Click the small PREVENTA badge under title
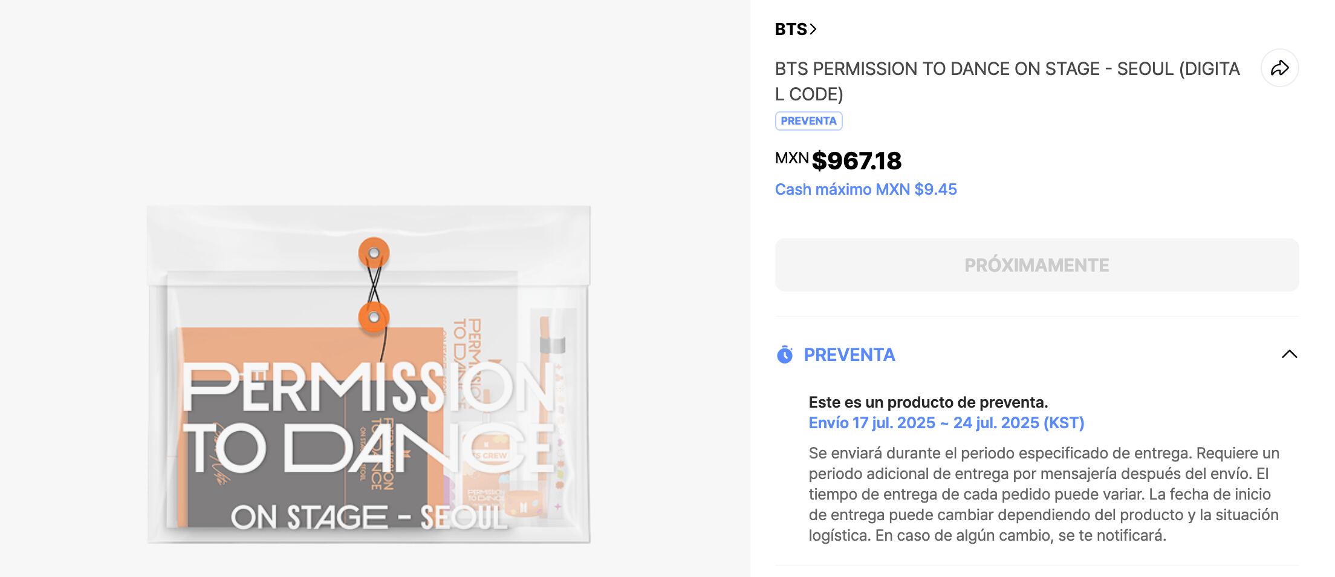Viewport: 1335px width, 577px height. (808, 121)
